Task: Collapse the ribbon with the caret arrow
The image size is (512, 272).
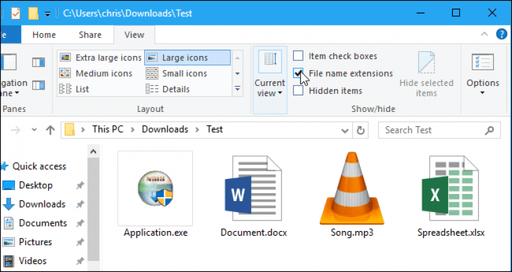Action: click(485, 34)
